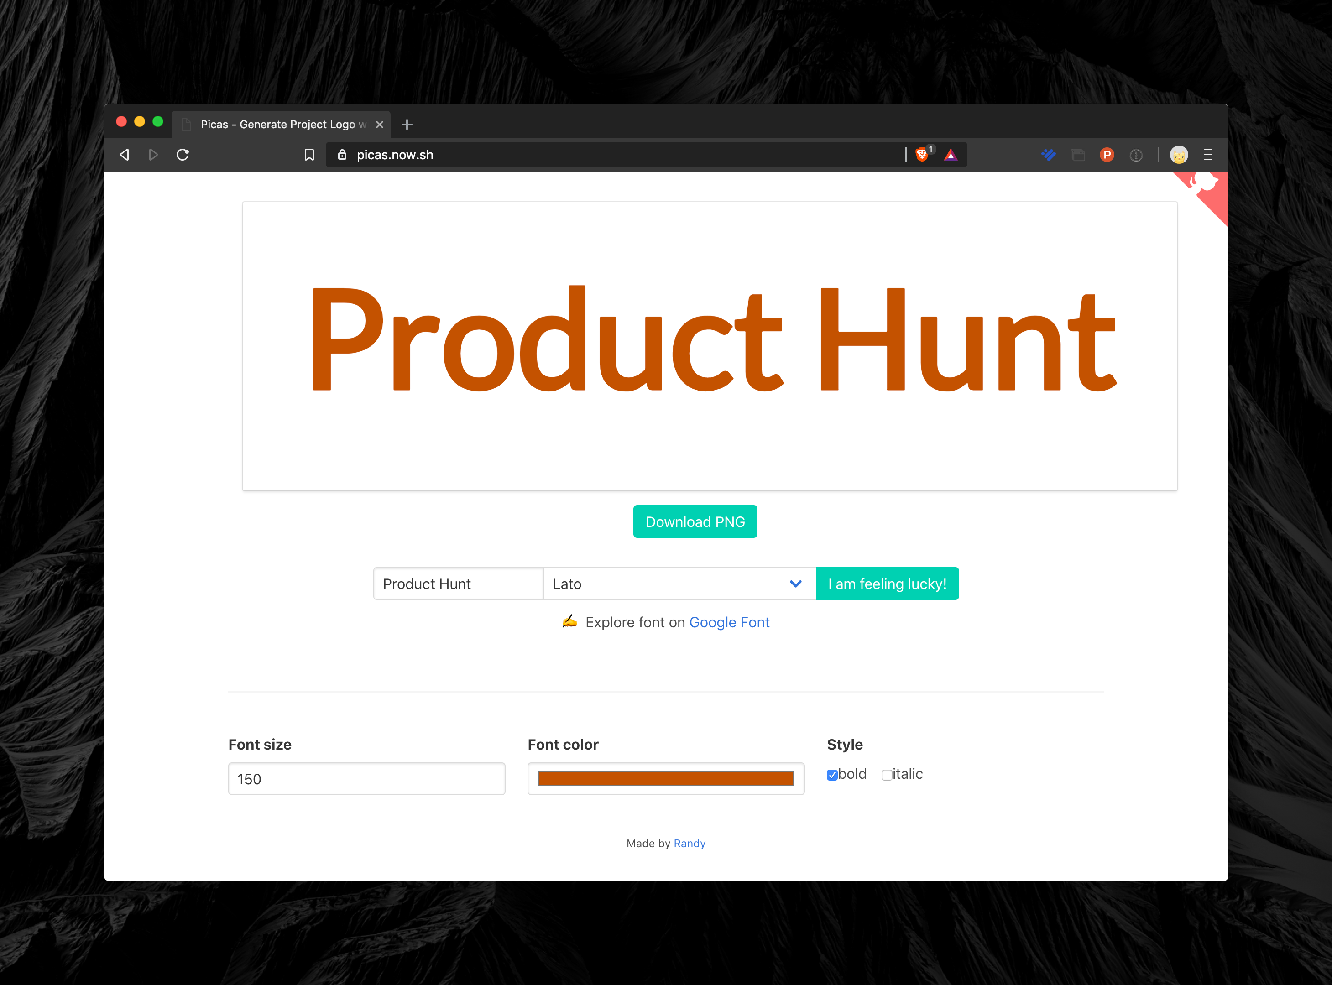This screenshot has width=1332, height=985.
Task: Reload the picas.now.sh page
Action: [183, 155]
